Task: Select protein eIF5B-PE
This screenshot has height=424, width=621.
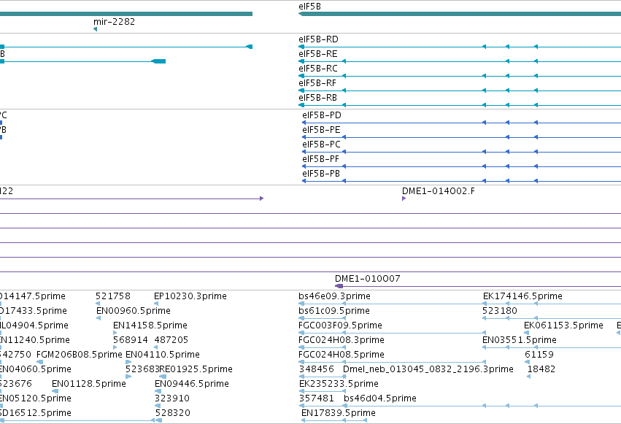Action: pyautogui.click(x=321, y=130)
